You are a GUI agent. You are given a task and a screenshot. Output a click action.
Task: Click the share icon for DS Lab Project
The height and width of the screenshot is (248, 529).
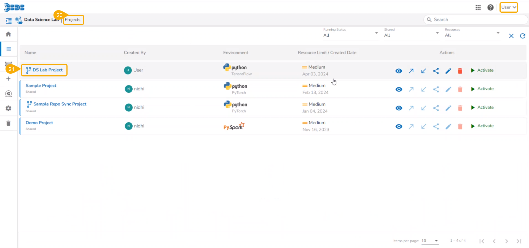click(436, 71)
